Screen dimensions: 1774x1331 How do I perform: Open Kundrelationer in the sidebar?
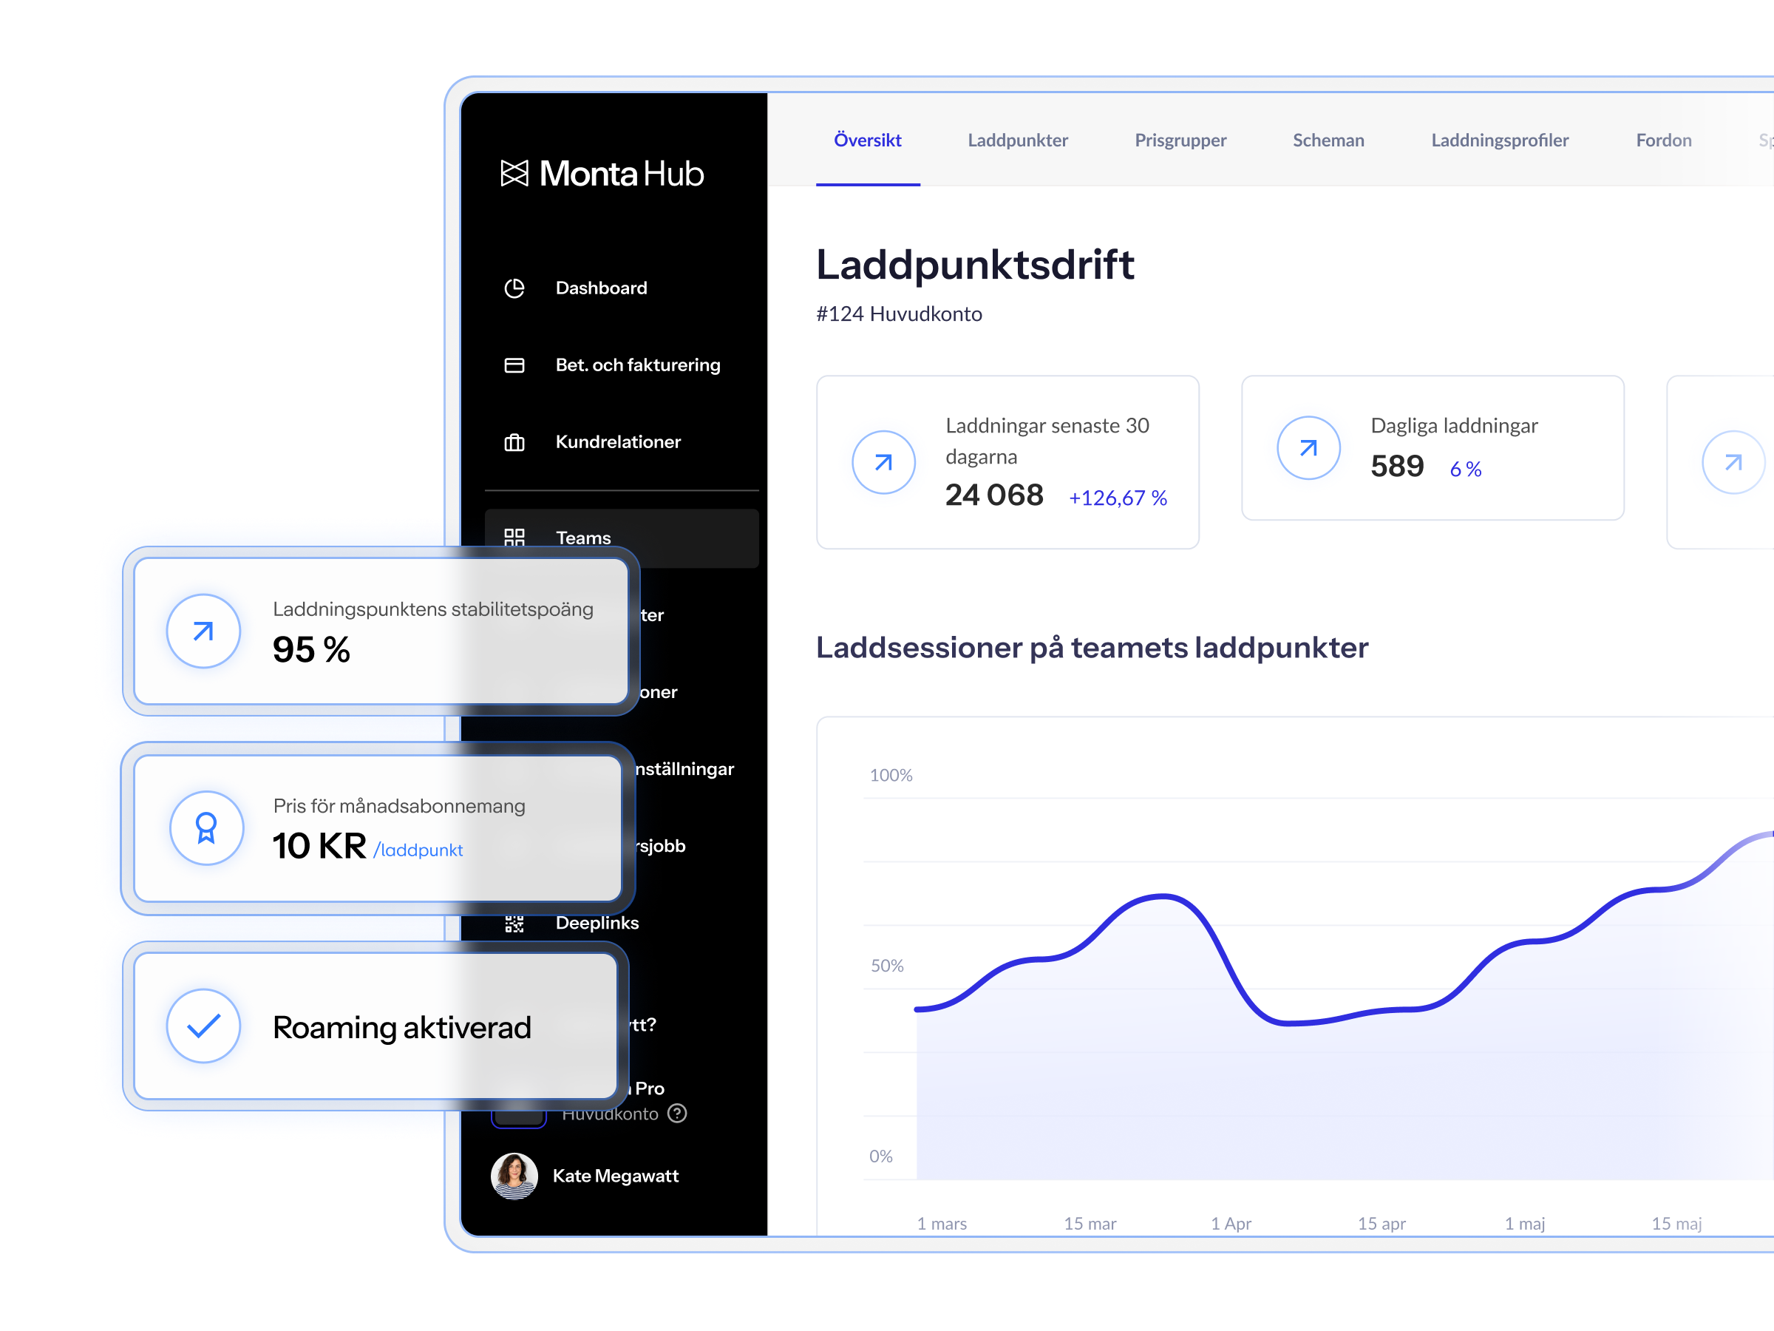click(619, 442)
